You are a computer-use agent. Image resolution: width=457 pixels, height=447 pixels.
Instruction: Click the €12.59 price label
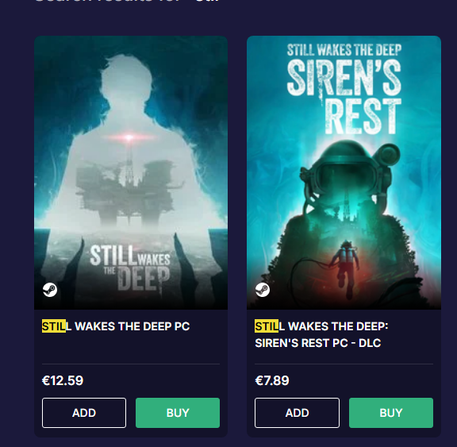point(63,380)
